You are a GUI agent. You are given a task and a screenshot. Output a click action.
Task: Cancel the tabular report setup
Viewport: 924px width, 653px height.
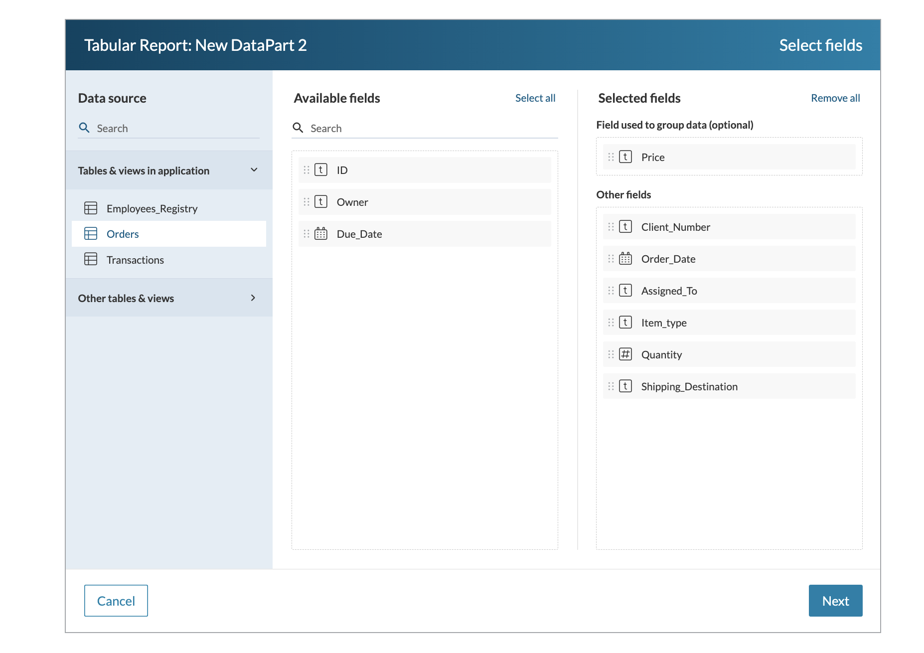tap(116, 601)
